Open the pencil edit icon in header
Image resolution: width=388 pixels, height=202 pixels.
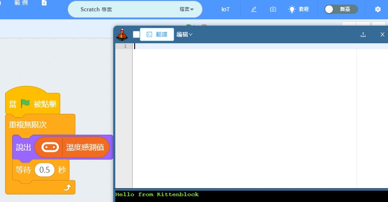[x=254, y=9]
